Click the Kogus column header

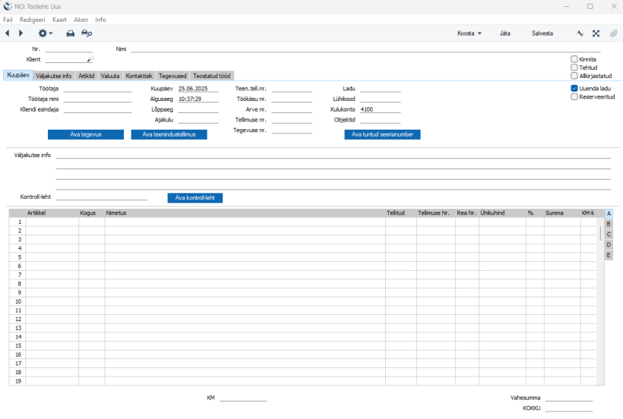pos(88,213)
